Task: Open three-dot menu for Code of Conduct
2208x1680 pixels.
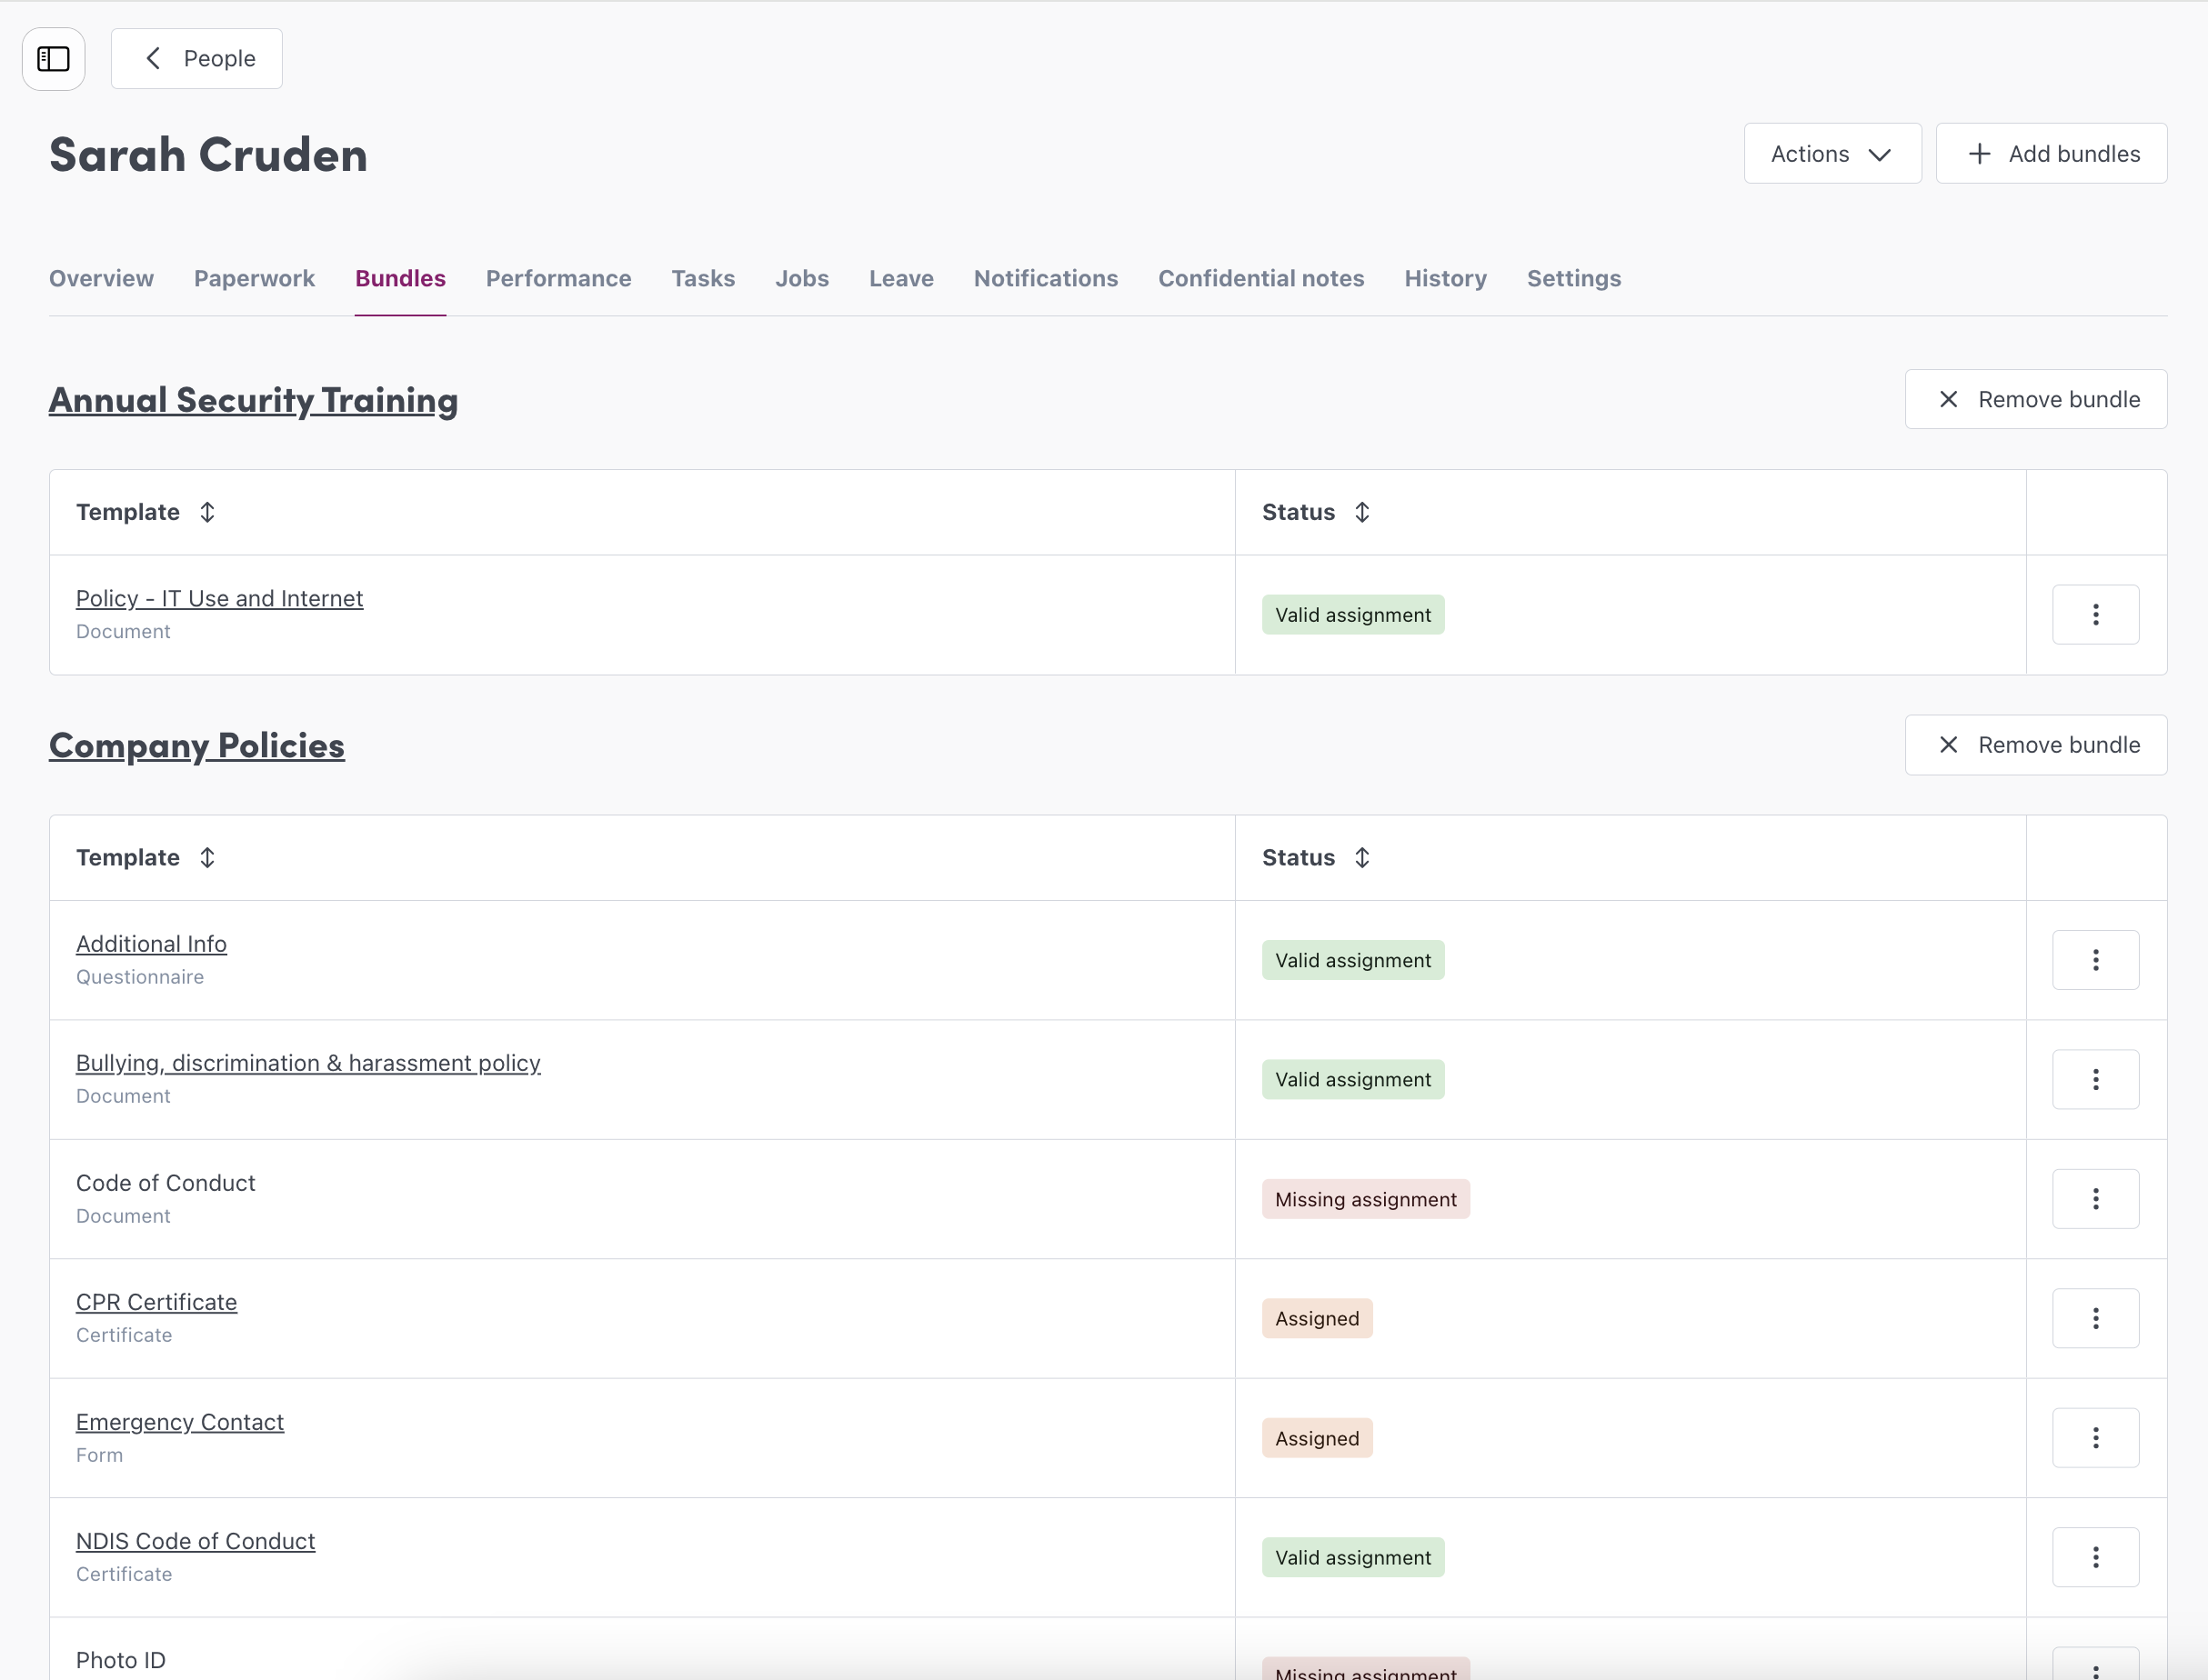Action: 2095,1199
